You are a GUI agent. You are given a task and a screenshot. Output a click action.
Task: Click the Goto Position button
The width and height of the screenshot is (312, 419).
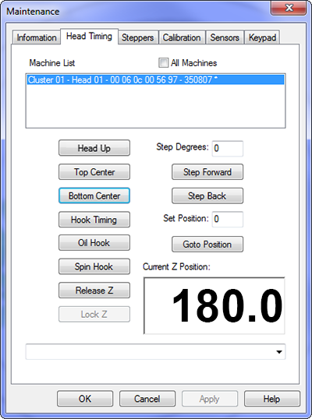coord(207,245)
